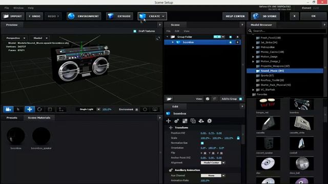
Task: Click the sphere shading preview icon
Action: (x=145, y=109)
